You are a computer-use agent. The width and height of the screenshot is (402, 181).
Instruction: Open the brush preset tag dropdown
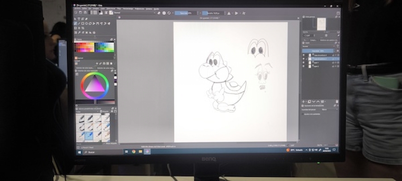[x=88, y=112]
